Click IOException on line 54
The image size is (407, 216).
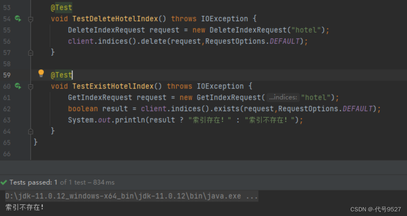(224, 19)
